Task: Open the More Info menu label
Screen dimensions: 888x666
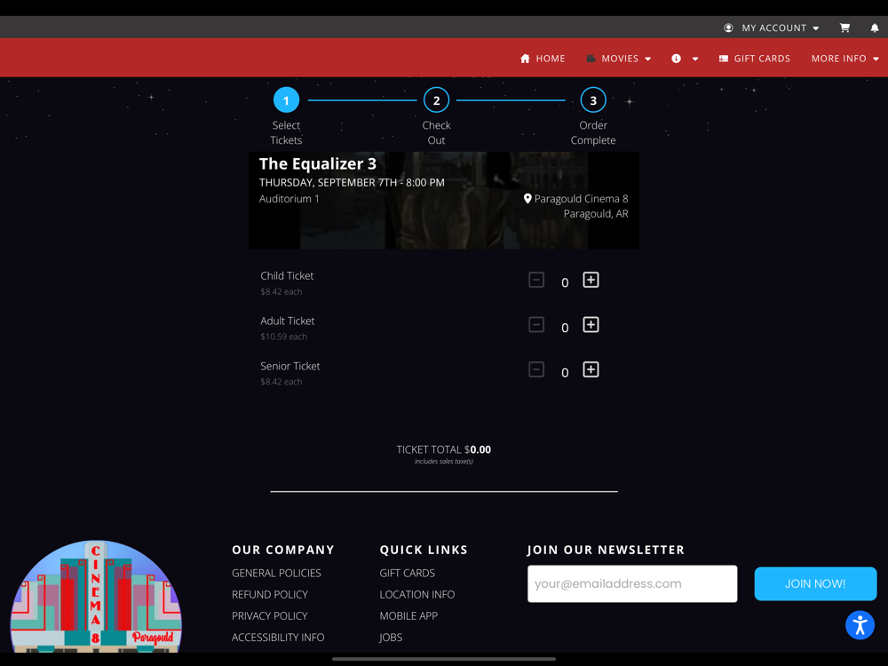Action: coord(839,59)
